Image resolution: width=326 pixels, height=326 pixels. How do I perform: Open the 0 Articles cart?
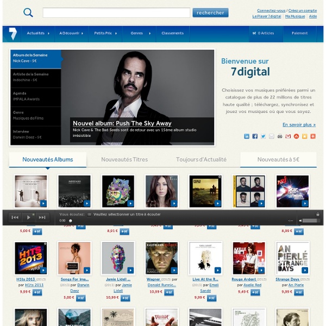[x=266, y=33]
